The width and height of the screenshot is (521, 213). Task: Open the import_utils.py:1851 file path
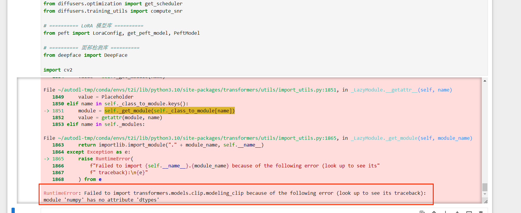click(197, 90)
